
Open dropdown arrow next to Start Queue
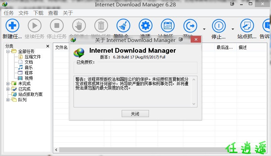204,29
